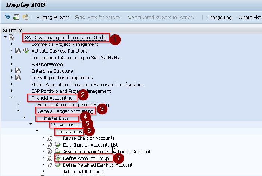Screen dimensions: 262x176
Task: Expand Financial Accounting Global Settings
Action: click(18, 104)
